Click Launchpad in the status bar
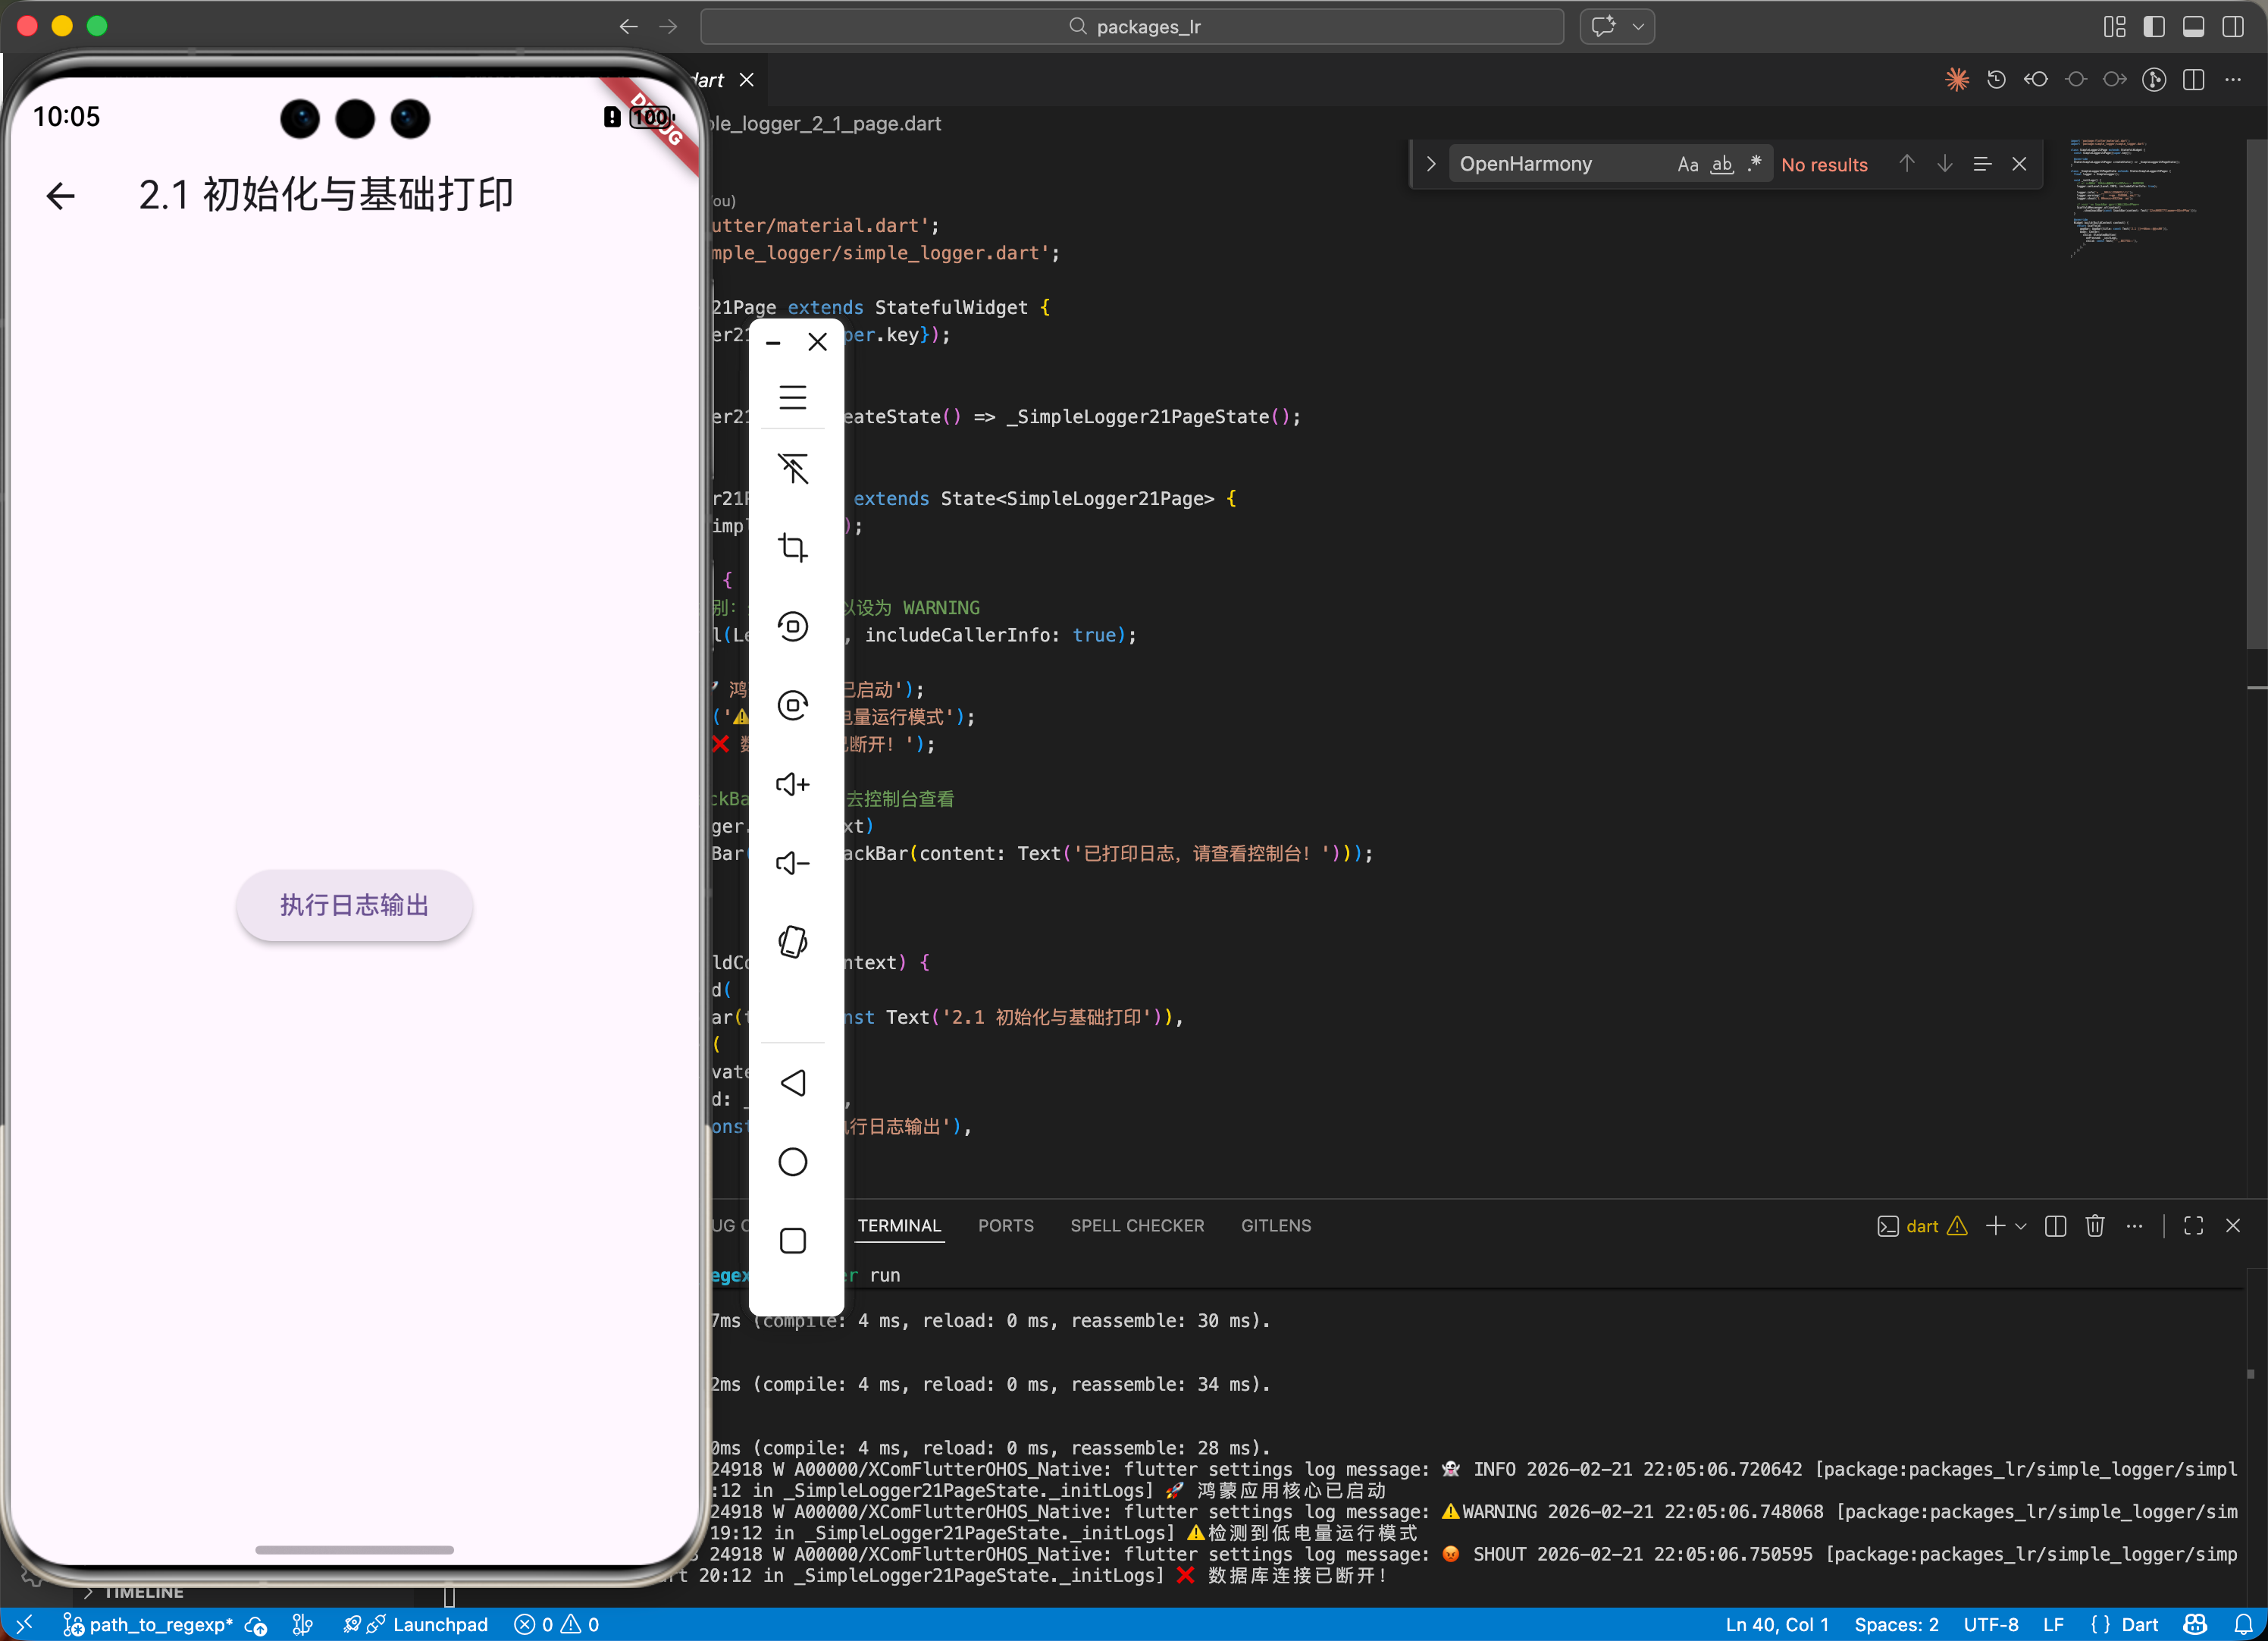 pos(440,1624)
